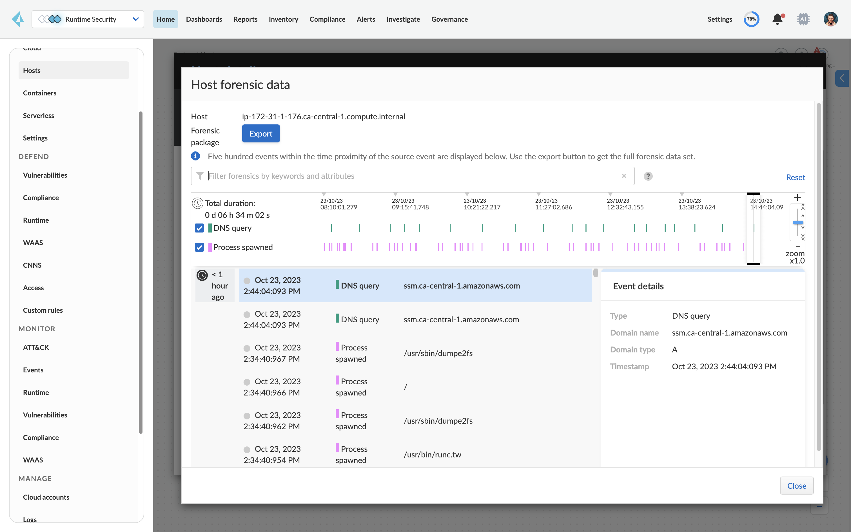851x532 pixels.
Task: Click the Prisma logo in the header
Action: (x=17, y=19)
